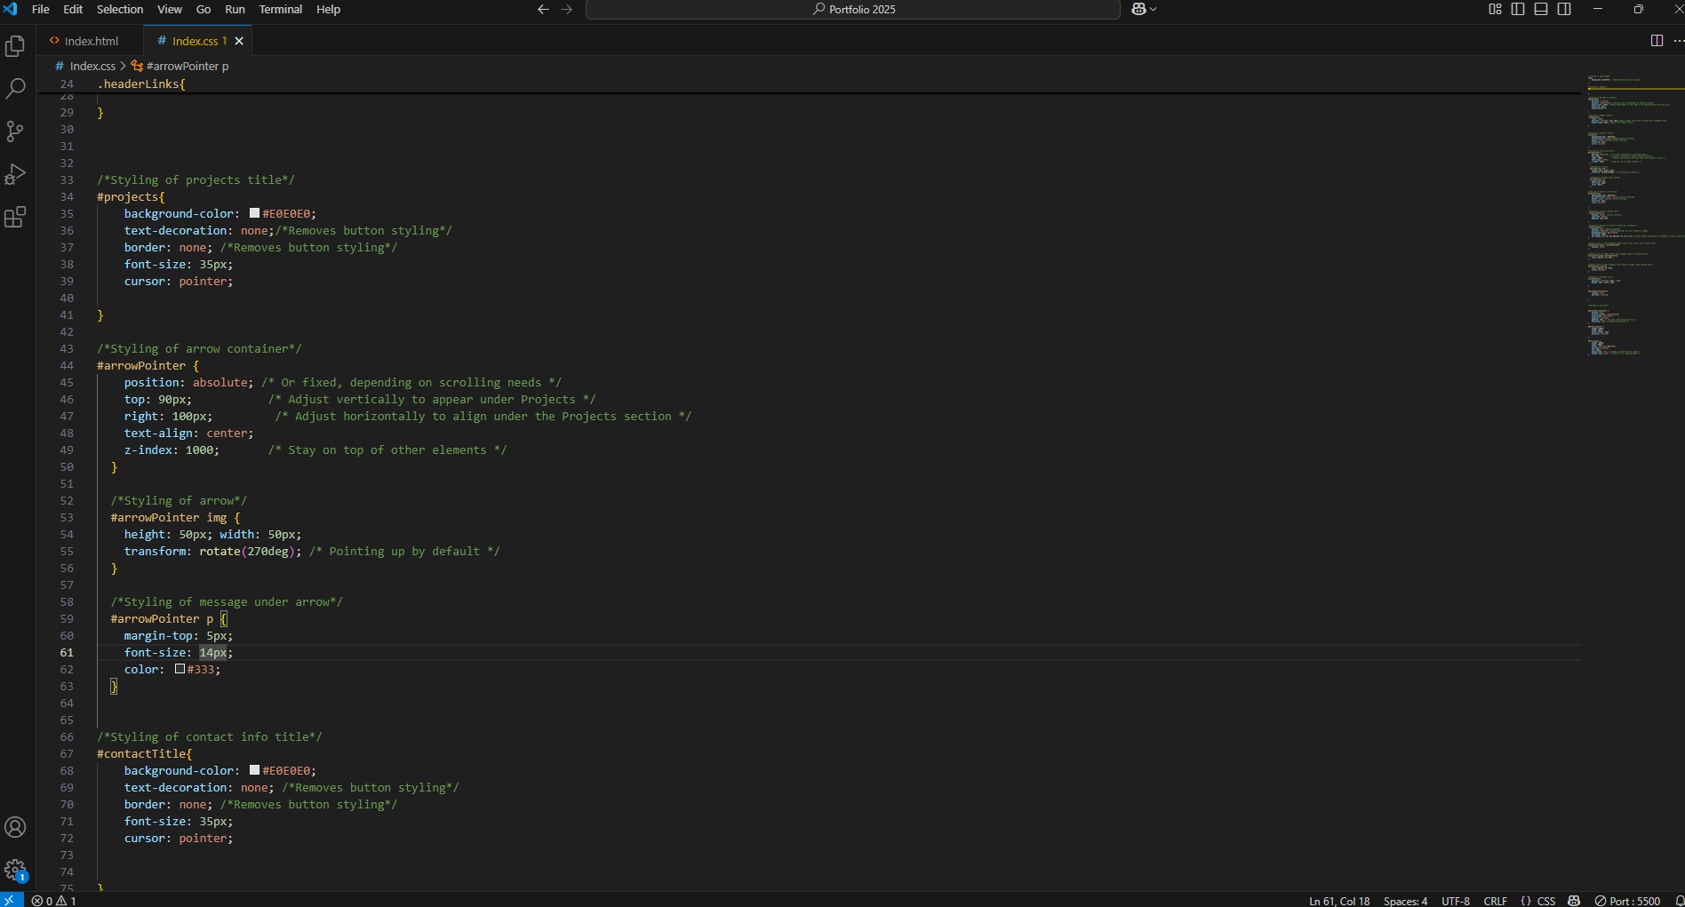Open color picker for #contactTitle background #E0E0E0
This screenshot has width=1685, height=907.
254,770
